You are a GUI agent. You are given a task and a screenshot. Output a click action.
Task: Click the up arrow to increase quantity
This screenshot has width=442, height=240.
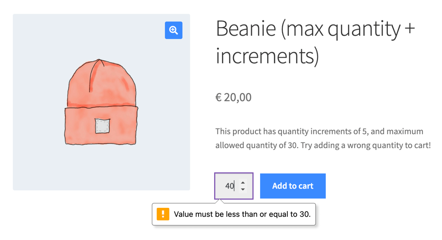pos(243,183)
